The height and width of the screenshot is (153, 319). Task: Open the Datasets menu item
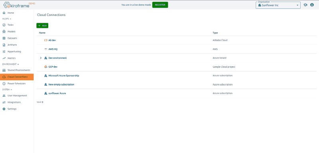coord(17,38)
